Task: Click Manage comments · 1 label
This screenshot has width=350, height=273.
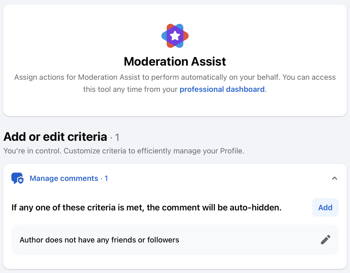Action: [69, 178]
